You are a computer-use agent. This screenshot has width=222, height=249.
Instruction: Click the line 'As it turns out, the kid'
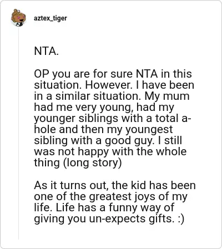click(x=115, y=185)
